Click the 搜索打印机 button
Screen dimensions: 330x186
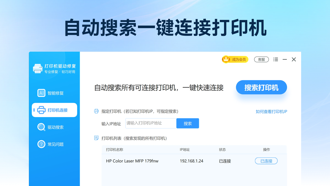(261, 87)
